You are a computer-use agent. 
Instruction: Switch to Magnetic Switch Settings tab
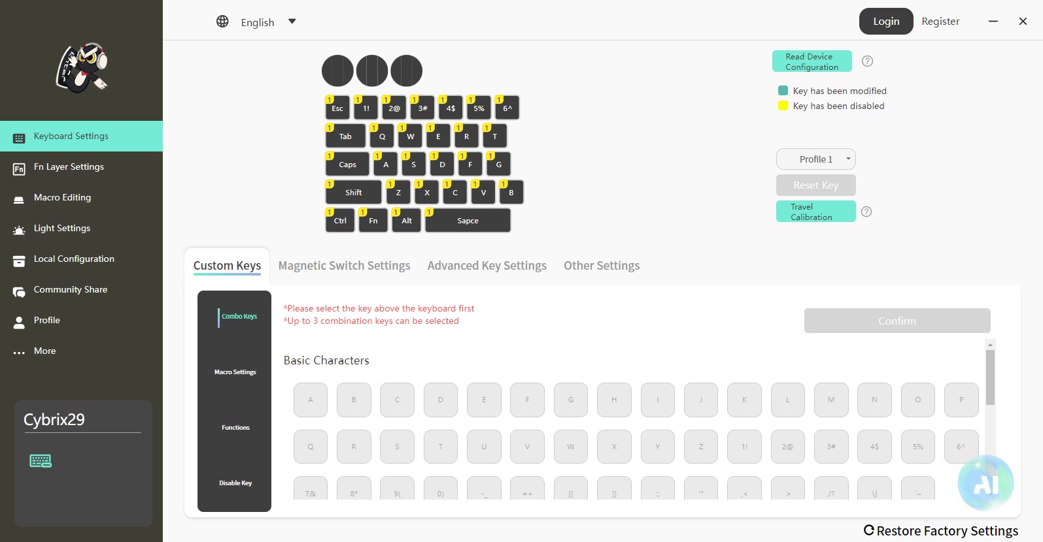[344, 266]
